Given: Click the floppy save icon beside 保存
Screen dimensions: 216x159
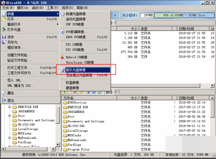Looking at the screenshot, I should point(4,37).
